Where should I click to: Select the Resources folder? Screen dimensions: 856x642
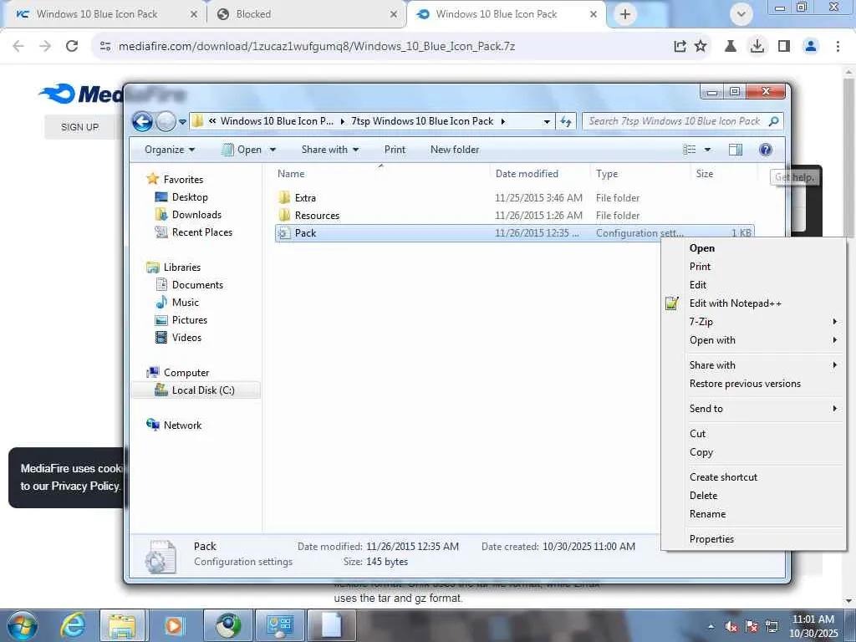pos(317,215)
